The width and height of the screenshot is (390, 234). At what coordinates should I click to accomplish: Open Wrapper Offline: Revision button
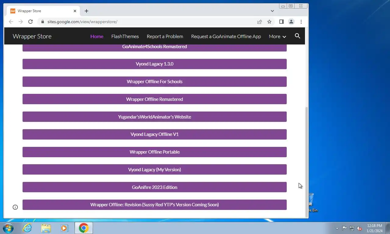coord(154,205)
